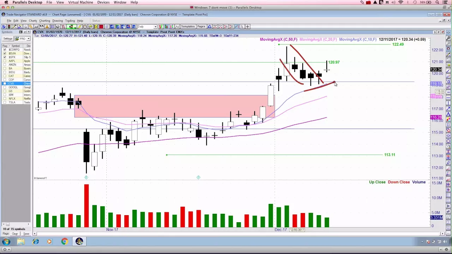The image size is (452, 254).
Task: Click the Volume legend label
Action: [419, 182]
